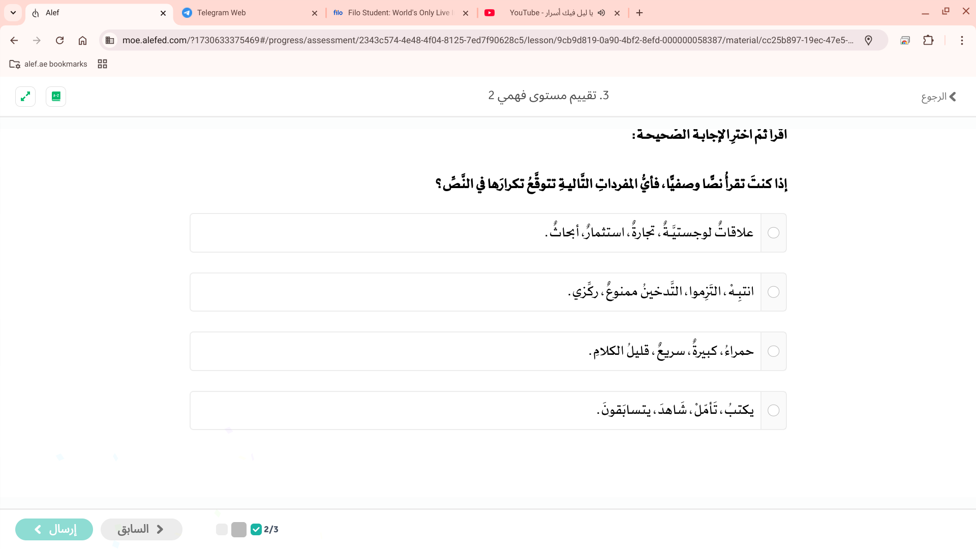Click the checked green progress indicator box

click(x=256, y=529)
